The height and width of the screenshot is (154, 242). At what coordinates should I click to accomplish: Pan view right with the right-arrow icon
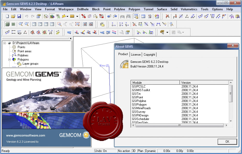point(40,24)
